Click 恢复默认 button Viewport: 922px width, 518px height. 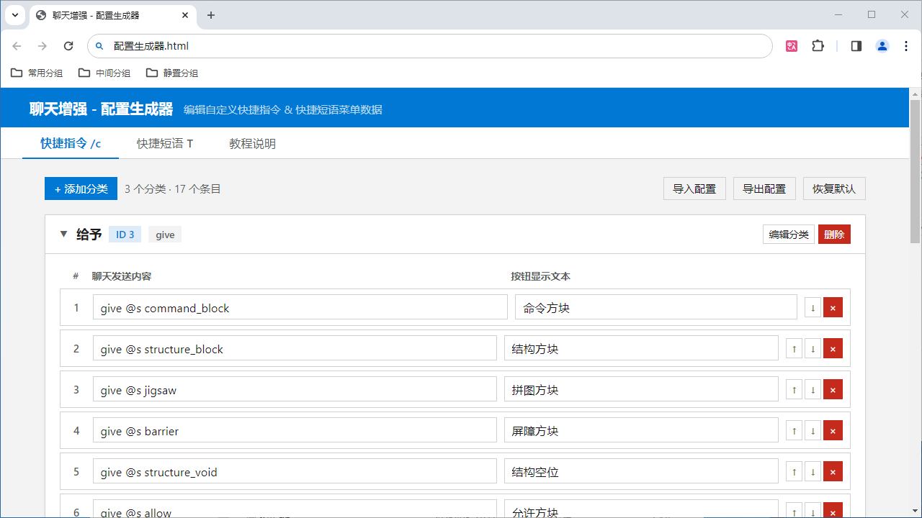coord(834,188)
